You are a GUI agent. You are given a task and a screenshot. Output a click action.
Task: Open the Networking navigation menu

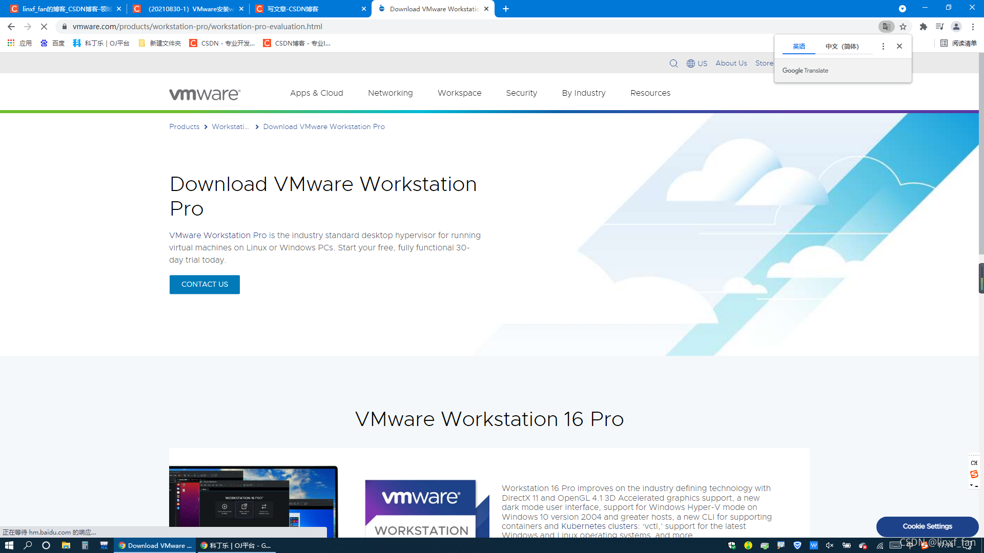[390, 93]
